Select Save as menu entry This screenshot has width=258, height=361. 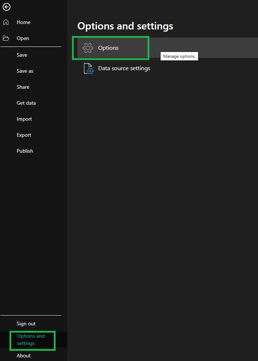(x=25, y=71)
